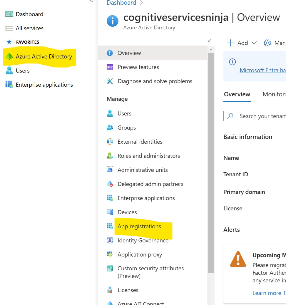
Task: Open Delegated admin partners
Action: pos(150,184)
